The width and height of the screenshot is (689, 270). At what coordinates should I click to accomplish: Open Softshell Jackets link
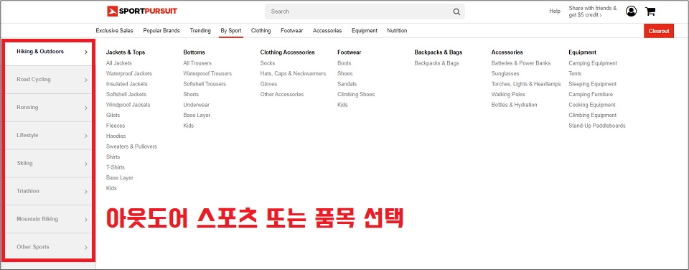[126, 95]
